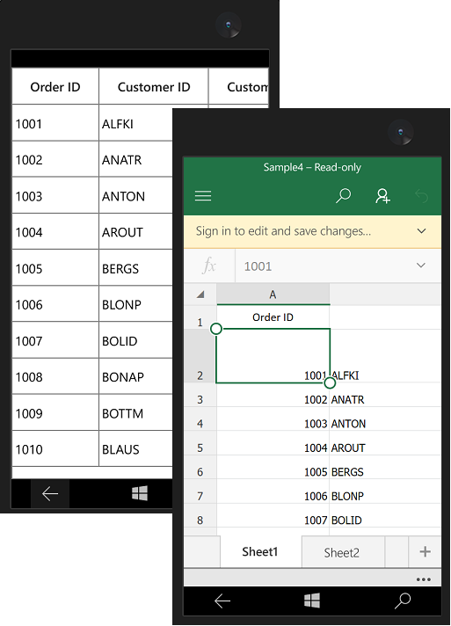Tap the search magnifier in Excel's green toolbar
This screenshot has height=626, width=451.
click(x=343, y=195)
